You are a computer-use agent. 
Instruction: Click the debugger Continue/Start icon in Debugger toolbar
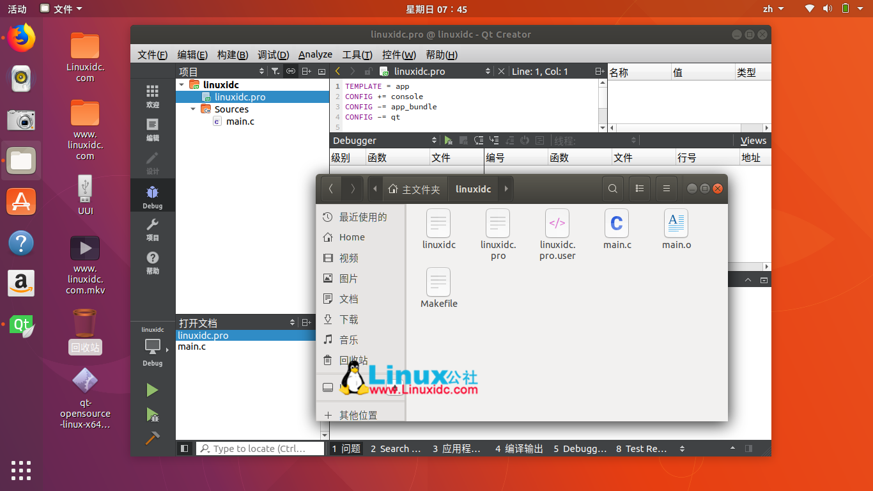(449, 141)
